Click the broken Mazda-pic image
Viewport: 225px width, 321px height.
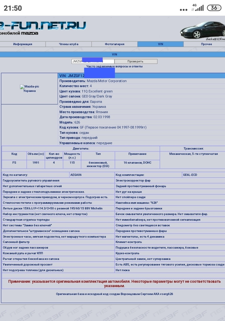[30, 87]
